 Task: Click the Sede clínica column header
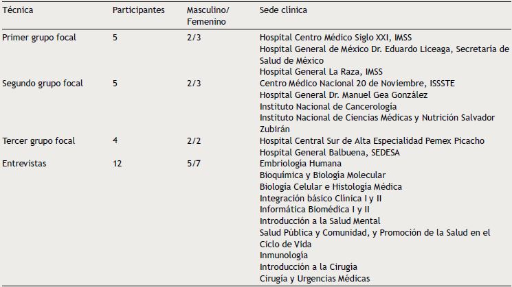pyautogui.click(x=283, y=12)
